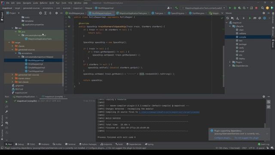This screenshot has width=275, height=155.
Task: Show hidden editor tabs chevron
Action: coord(222,13)
